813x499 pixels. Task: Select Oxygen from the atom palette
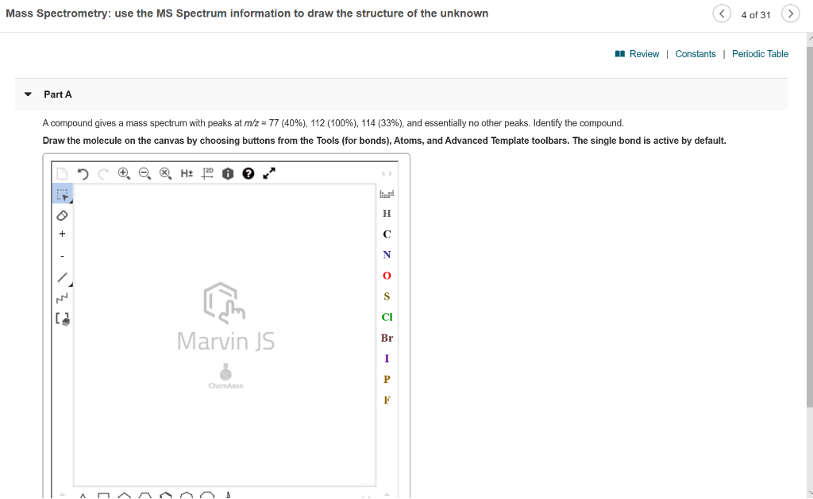click(386, 275)
